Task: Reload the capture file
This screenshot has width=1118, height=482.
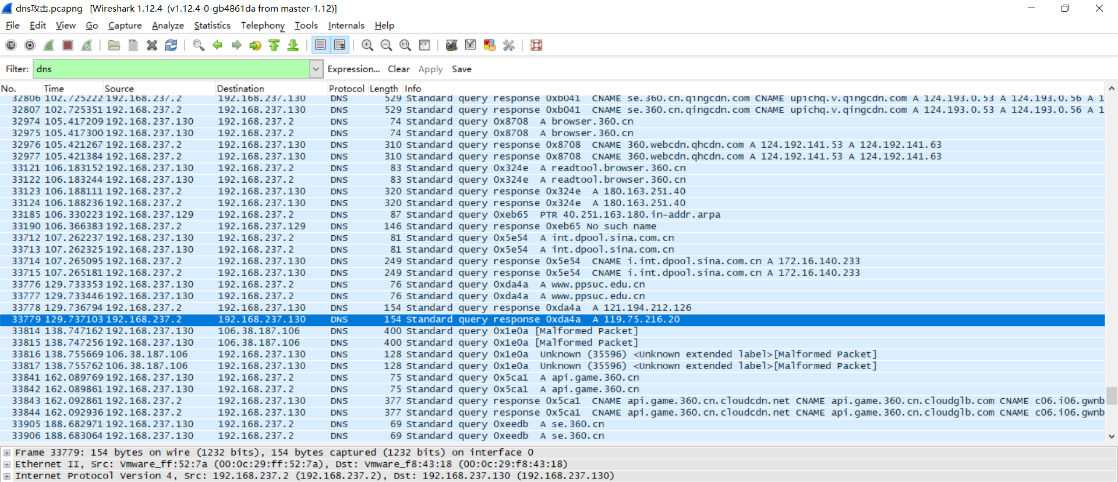Action: pyautogui.click(x=171, y=45)
